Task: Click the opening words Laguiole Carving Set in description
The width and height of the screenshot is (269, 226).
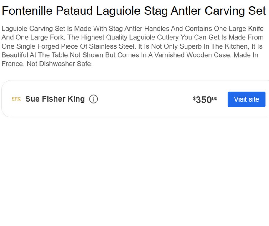Action: click(x=31, y=29)
